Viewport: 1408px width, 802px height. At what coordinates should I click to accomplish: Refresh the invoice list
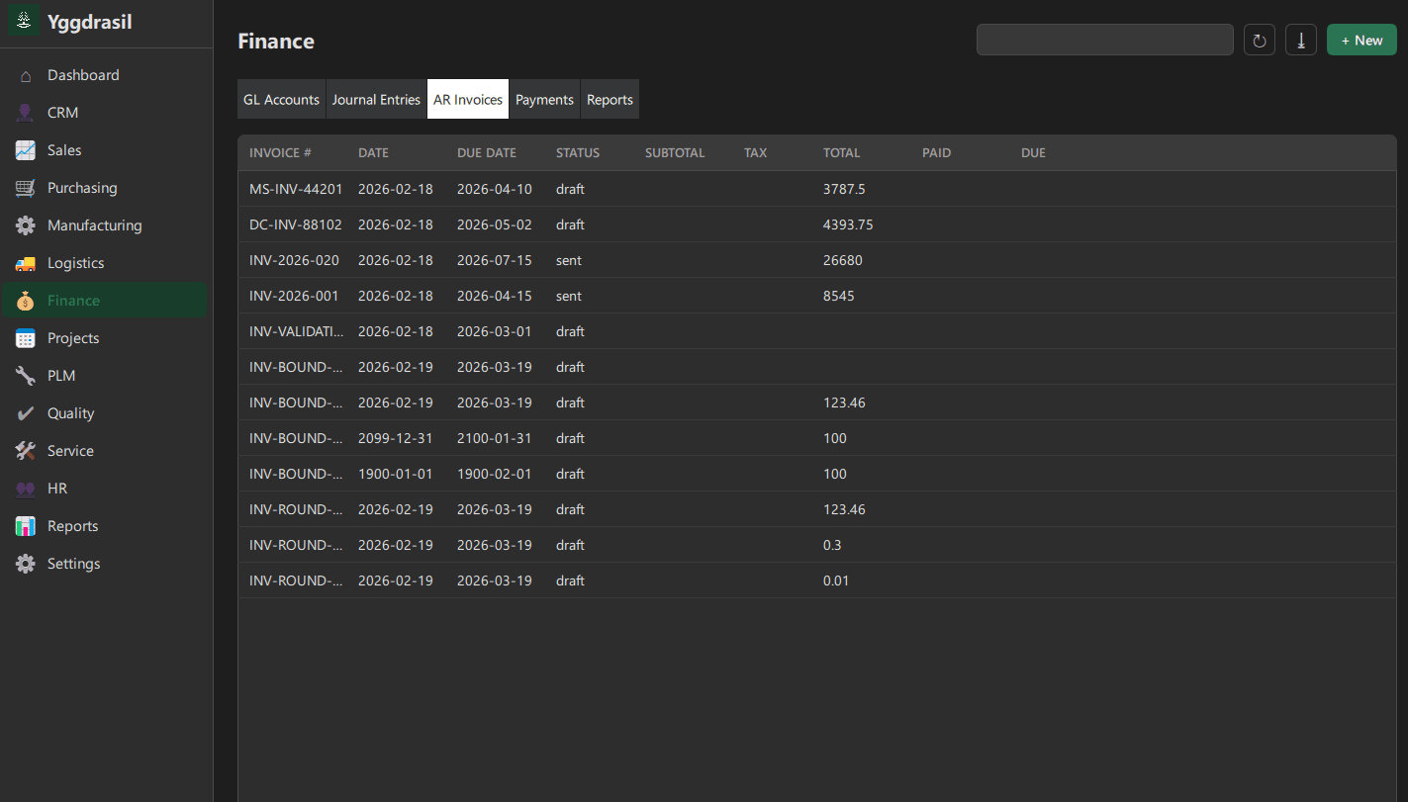(x=1259, y=40)
